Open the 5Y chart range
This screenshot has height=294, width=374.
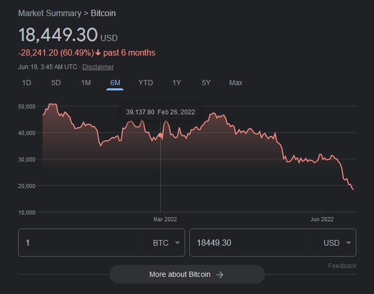point(206,83)
